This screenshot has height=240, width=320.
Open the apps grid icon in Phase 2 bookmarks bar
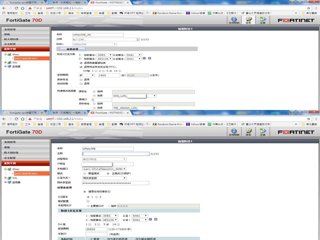pyautogui.click(x=4, y=13)
